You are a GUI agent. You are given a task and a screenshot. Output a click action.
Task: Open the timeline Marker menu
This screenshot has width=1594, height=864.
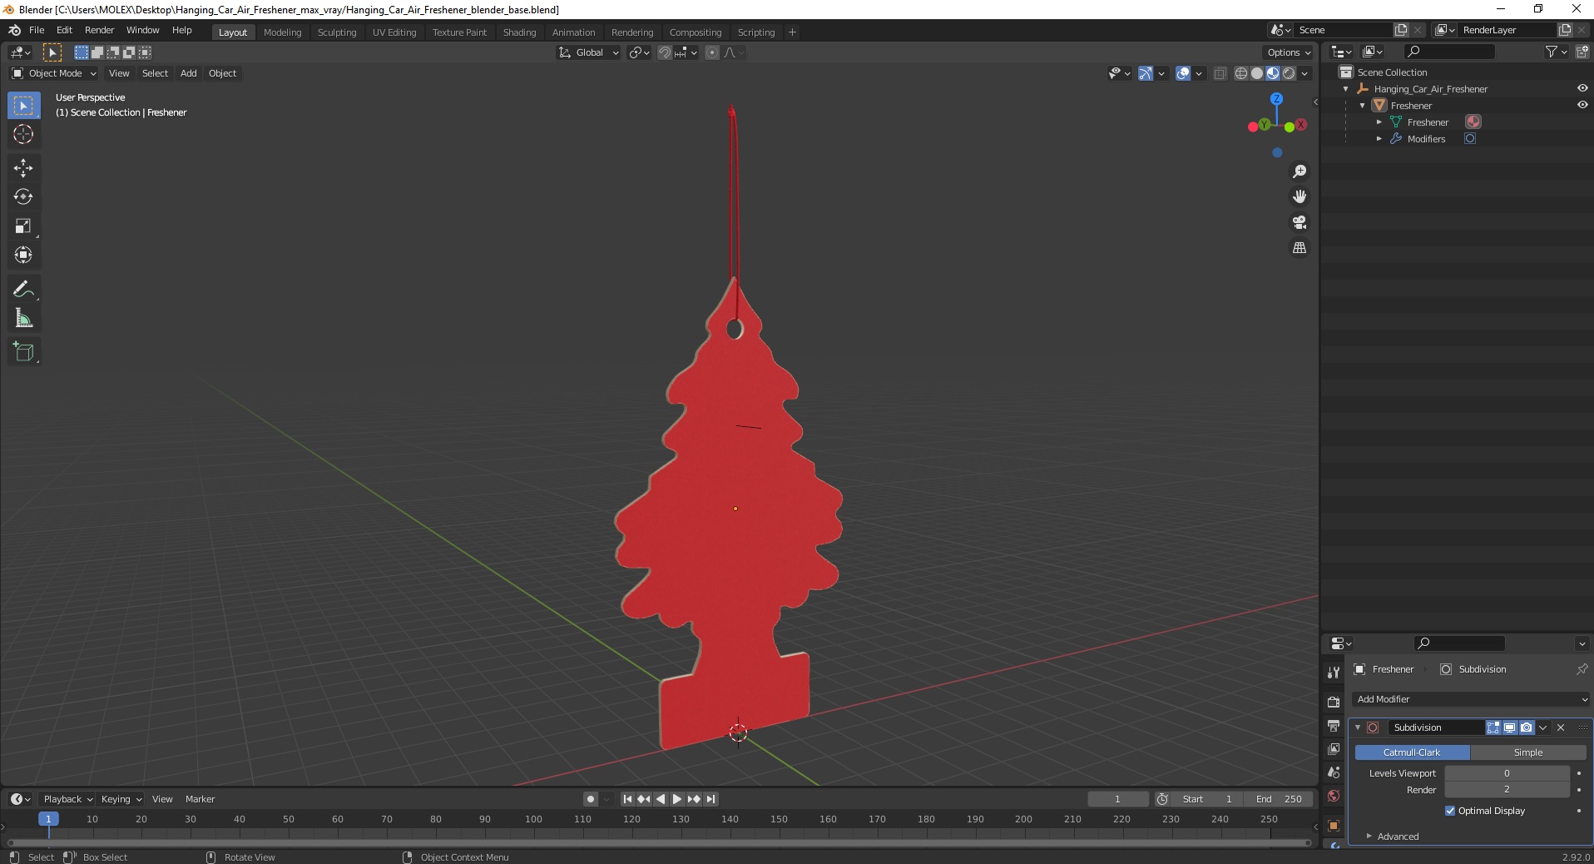(200, 799)
